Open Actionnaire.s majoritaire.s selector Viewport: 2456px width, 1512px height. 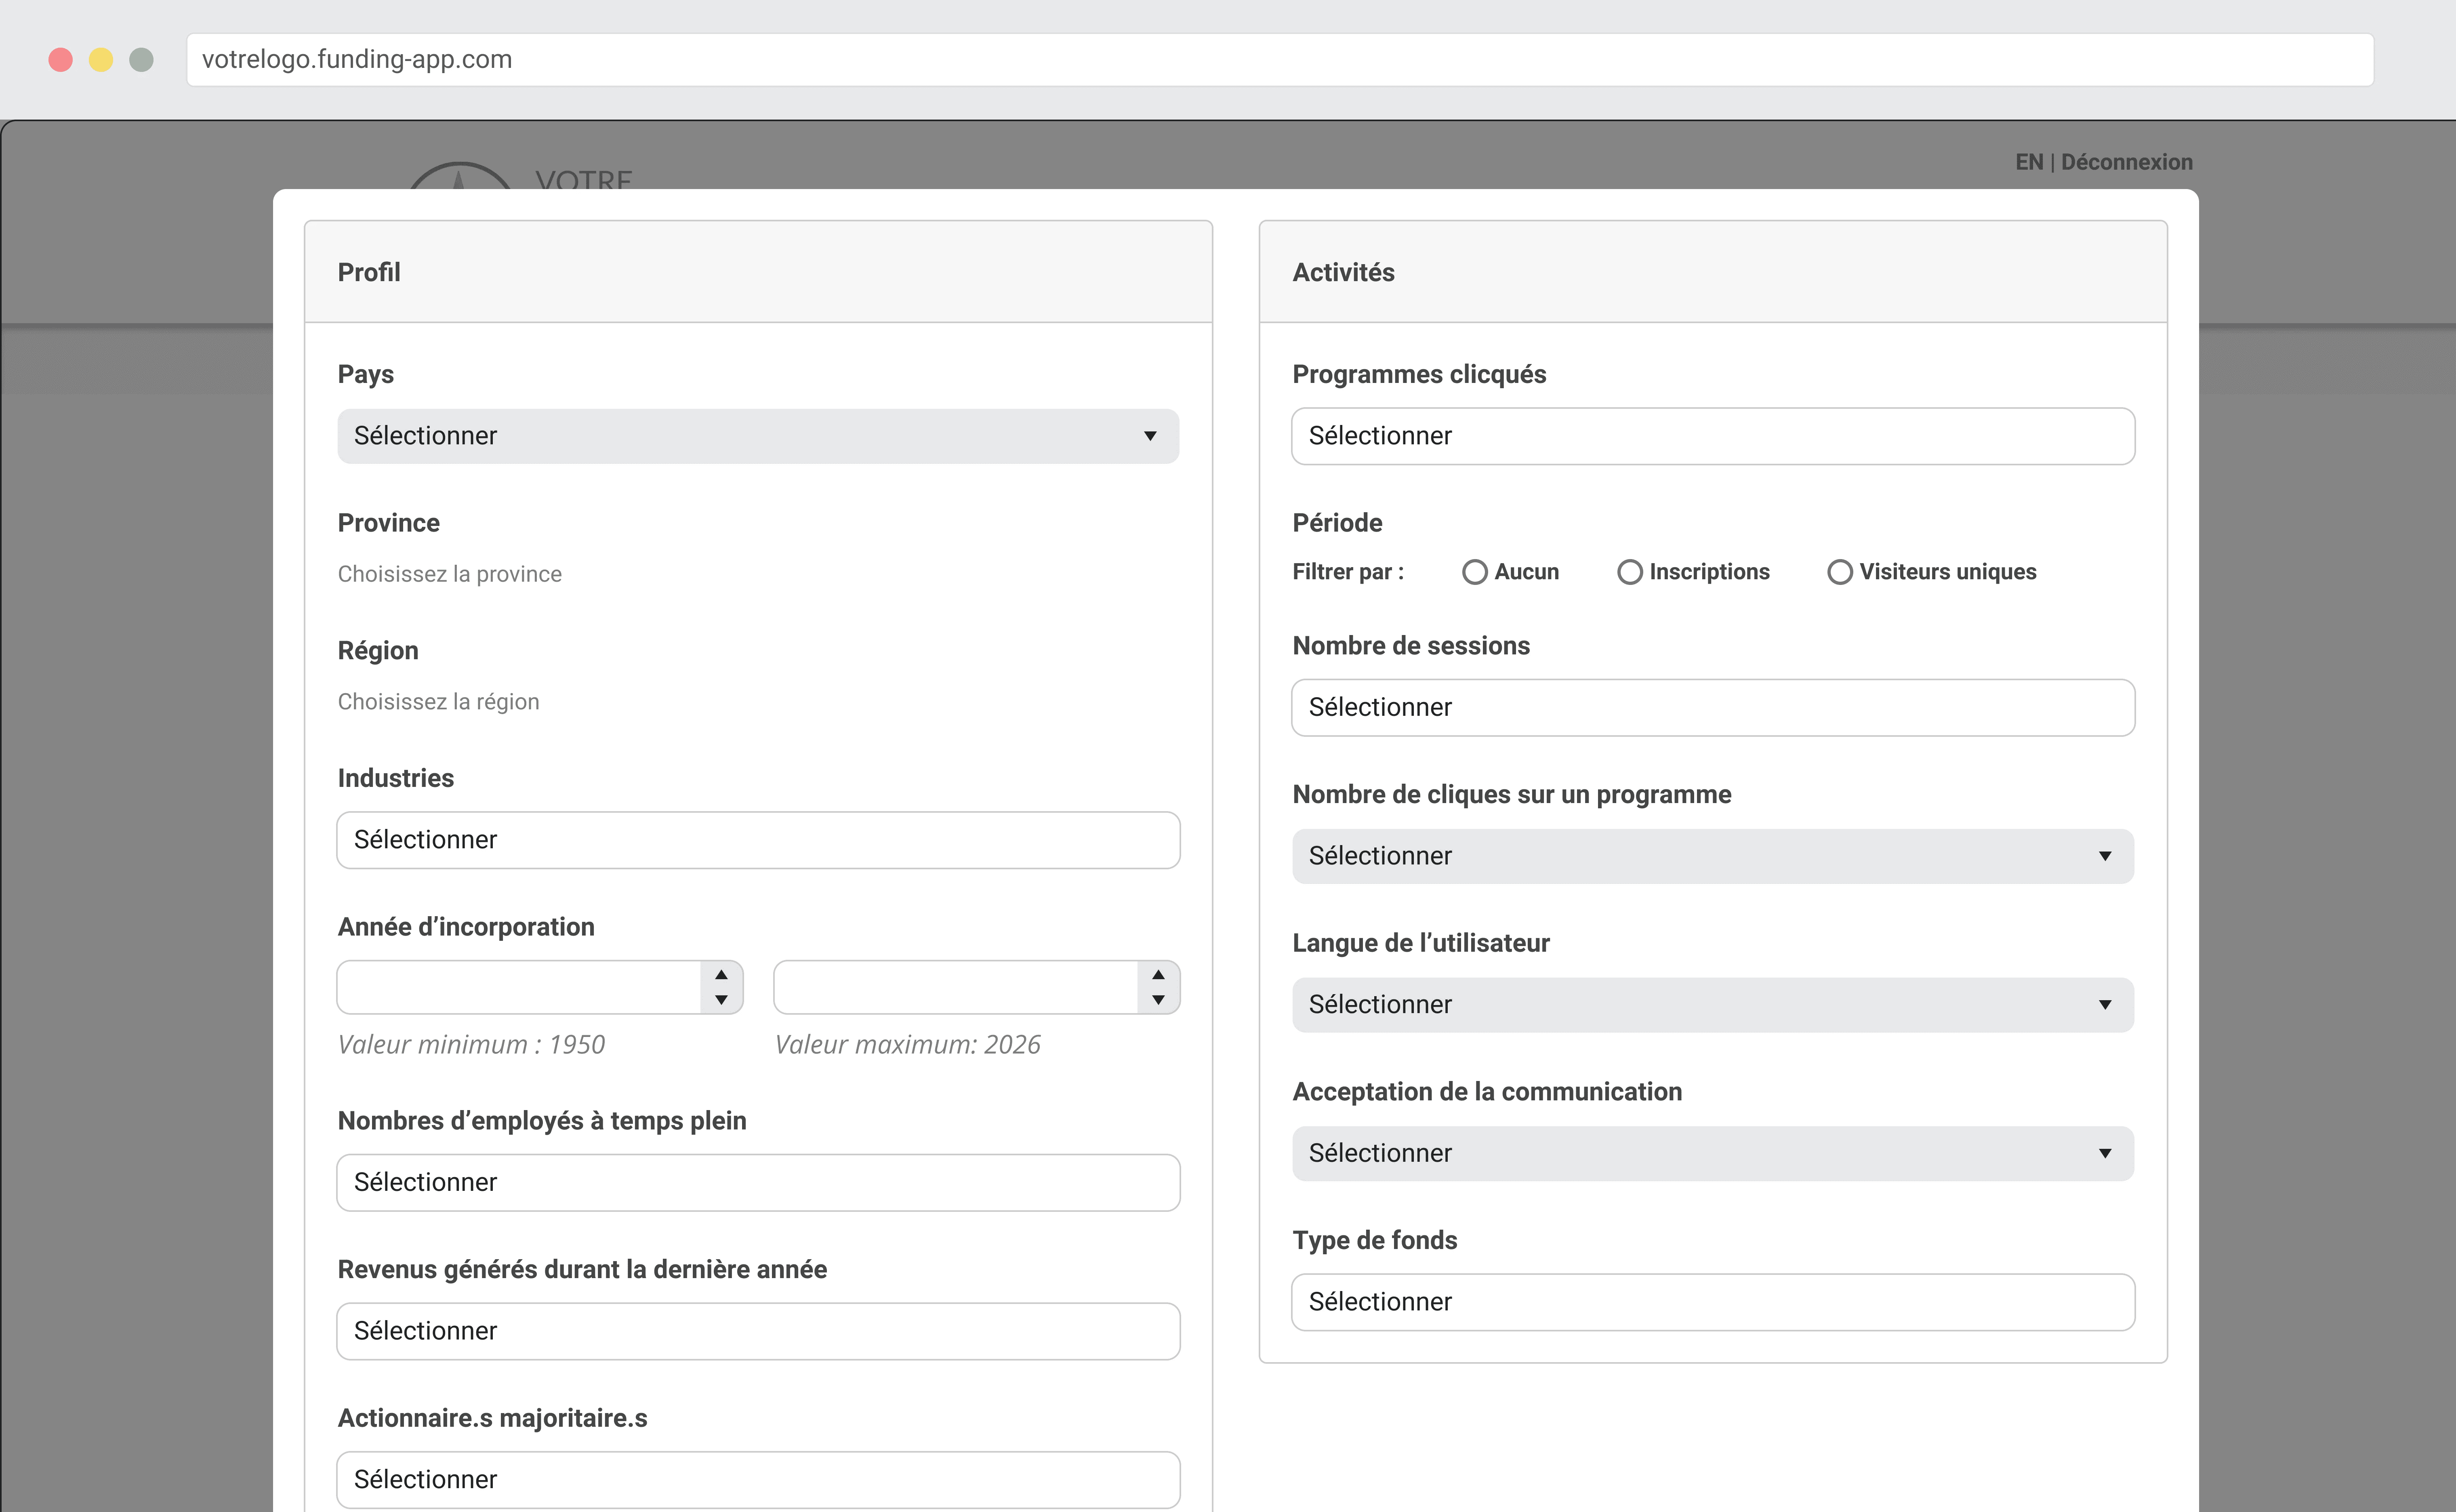click(x=758, y=1480)
